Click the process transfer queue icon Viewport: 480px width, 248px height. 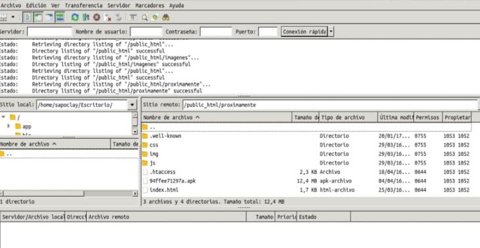click(86, 17)
